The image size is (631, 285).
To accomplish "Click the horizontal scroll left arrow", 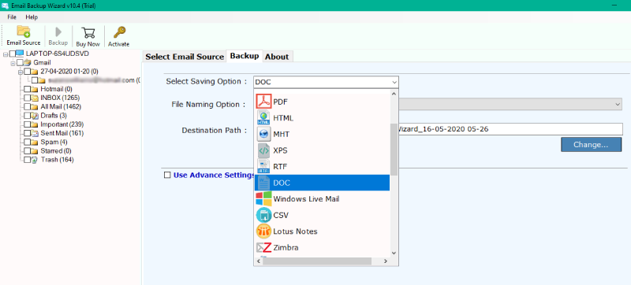I will pos(259,261).
